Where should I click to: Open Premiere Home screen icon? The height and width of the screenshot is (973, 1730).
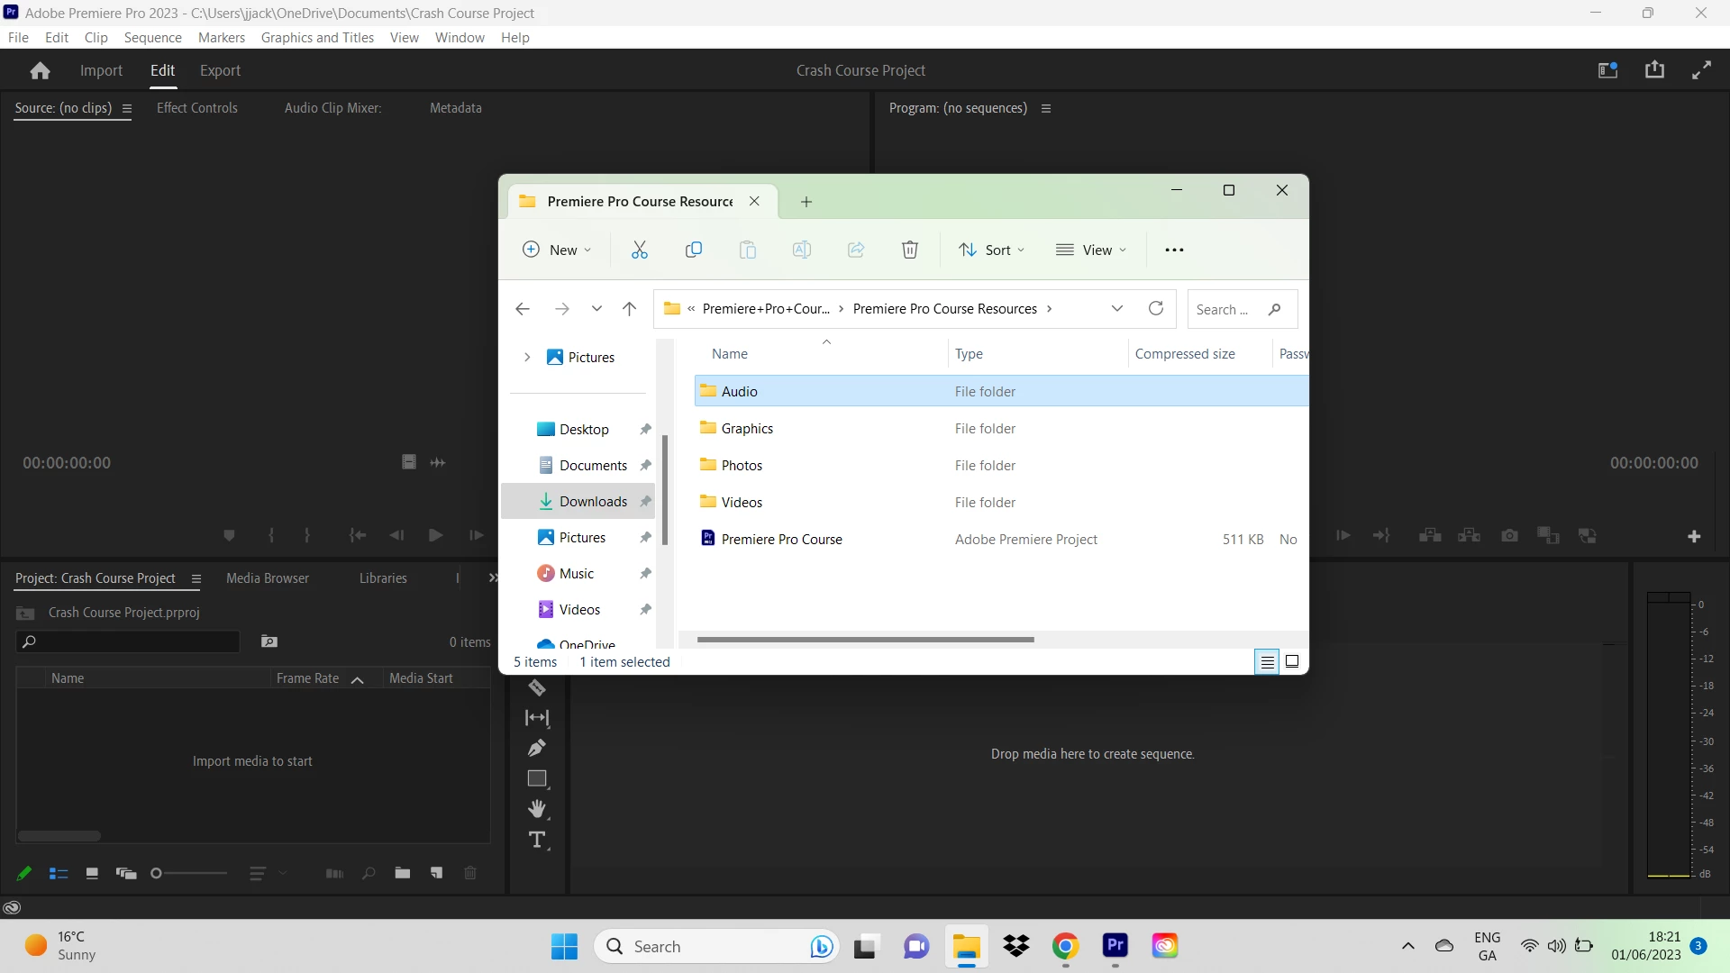(40, 70)
